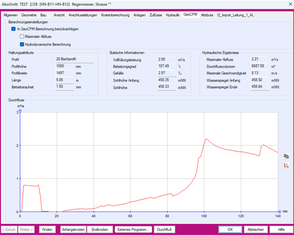Click the Gefälle value 2.97

pyautogui.click(x=166, y=73)
